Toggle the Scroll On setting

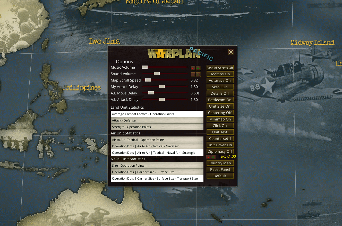(x=220, y=87)
